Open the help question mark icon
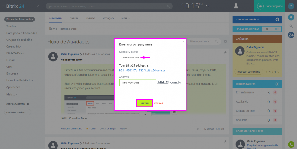Image resolution: width=297 pixels, height=149 pixels. (x=291, y=6)
